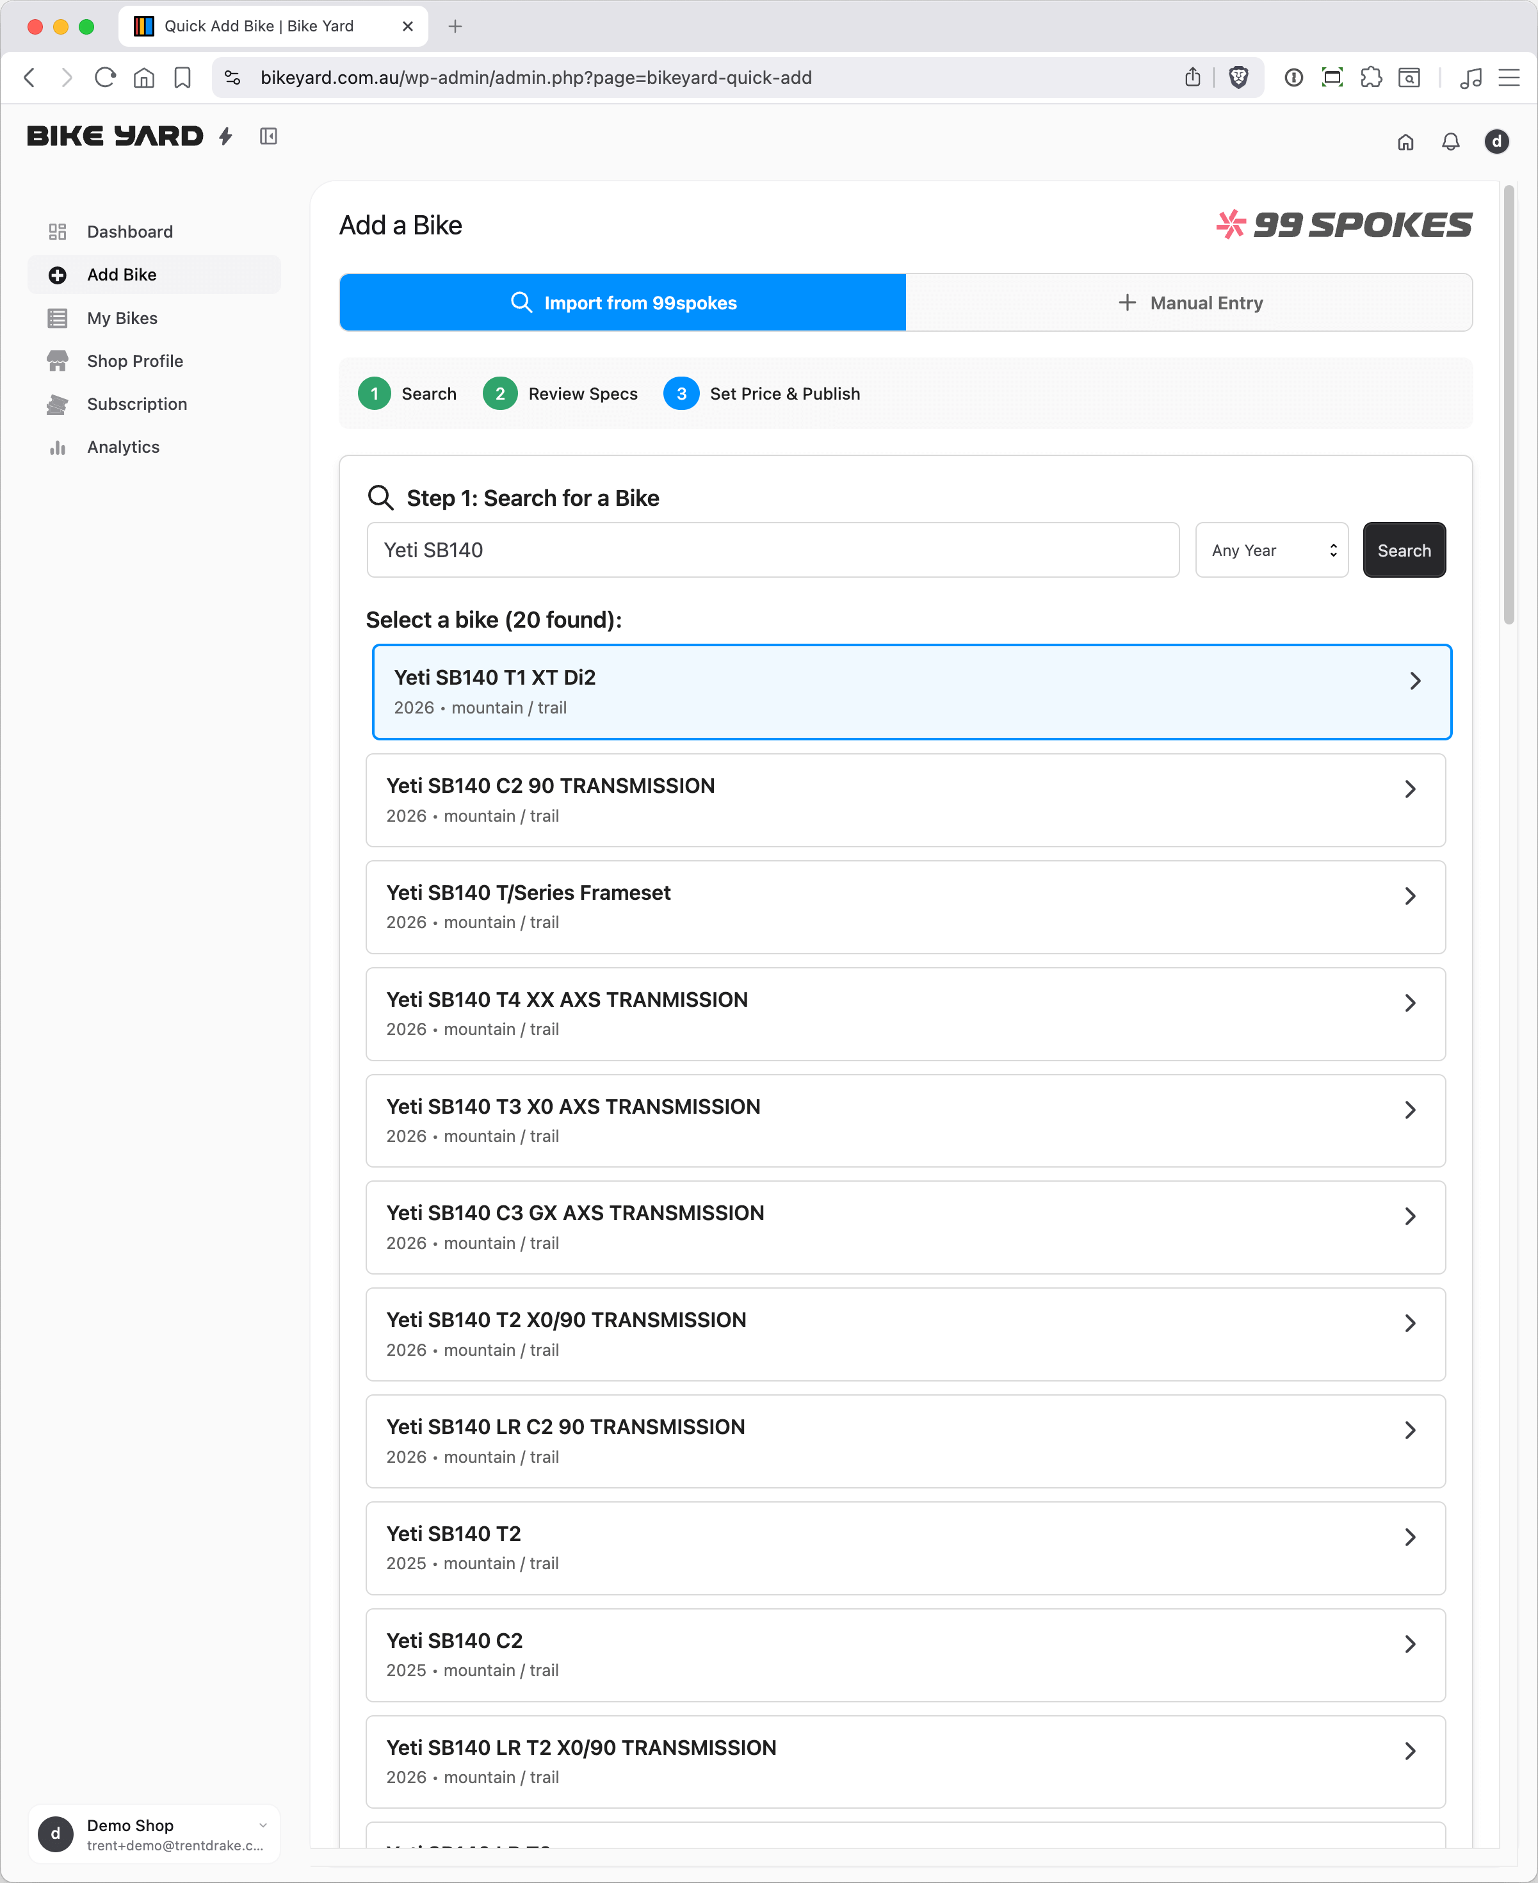Open the Dashboard from the sidebar

[x=129, y=231]
